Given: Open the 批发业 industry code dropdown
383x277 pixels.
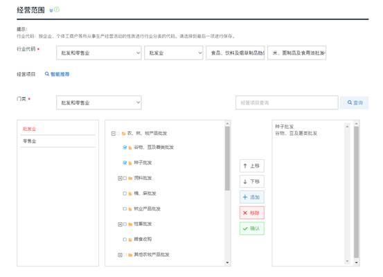Looking at the screenshot, I should point(174,53).
